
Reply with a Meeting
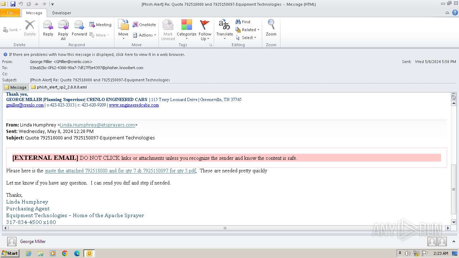click(100, 25)
